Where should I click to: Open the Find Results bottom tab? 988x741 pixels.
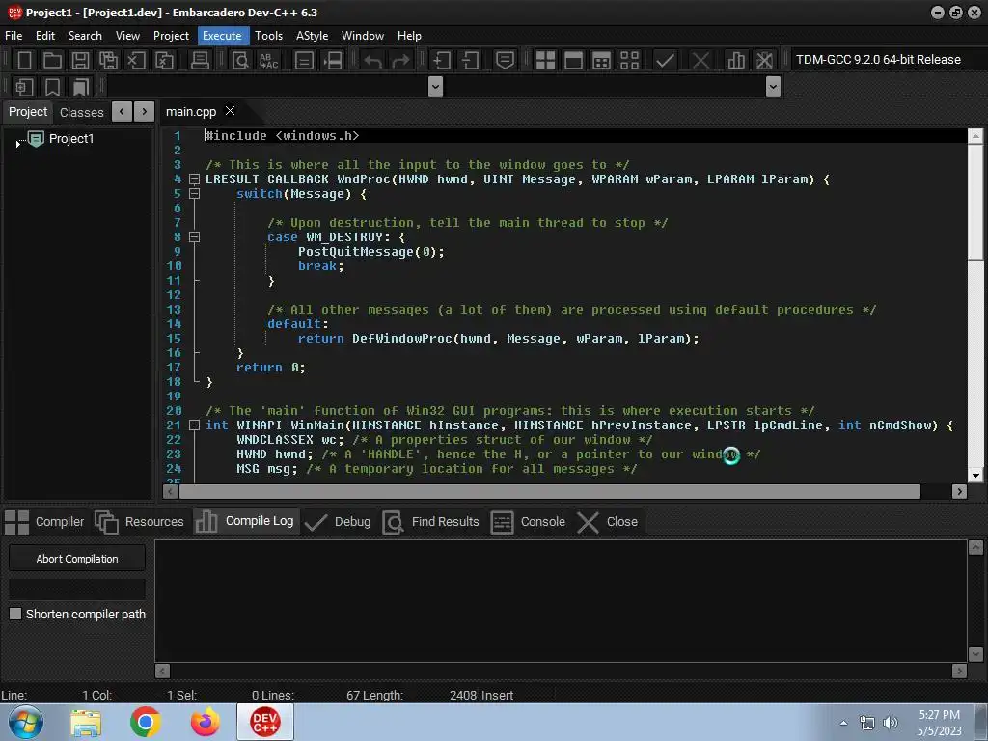pos(431,522)
